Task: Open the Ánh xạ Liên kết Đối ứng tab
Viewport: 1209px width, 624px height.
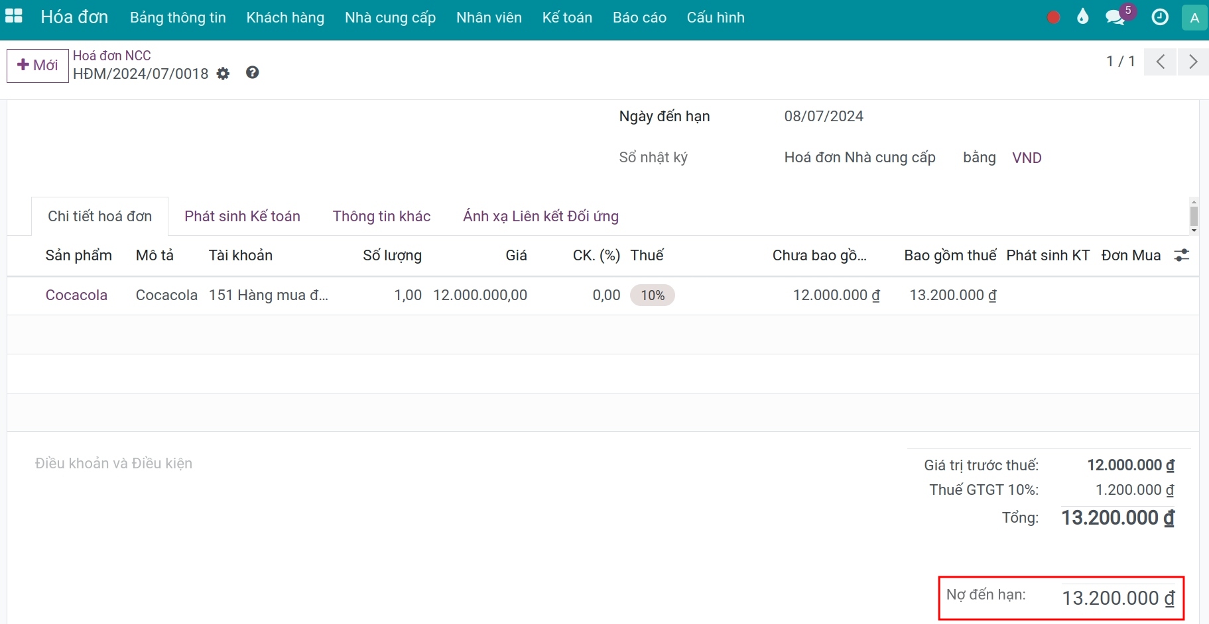Action: [x=541, y=216]
